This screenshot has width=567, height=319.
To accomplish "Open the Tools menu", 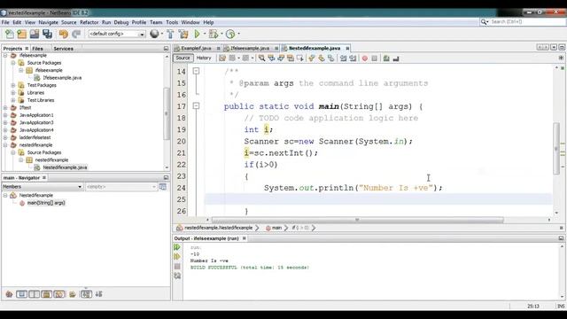I will click(x=172, y=22).
